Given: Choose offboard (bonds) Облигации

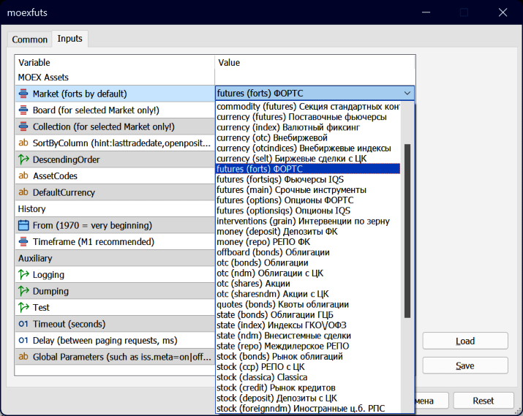Looking at the screenshot, I should pos(308,252).
